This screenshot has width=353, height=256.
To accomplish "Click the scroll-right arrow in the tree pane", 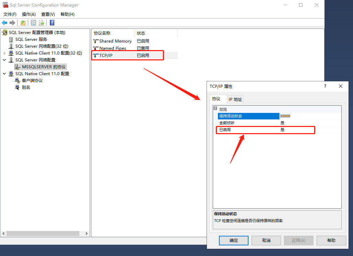I will tap(87, 234).
